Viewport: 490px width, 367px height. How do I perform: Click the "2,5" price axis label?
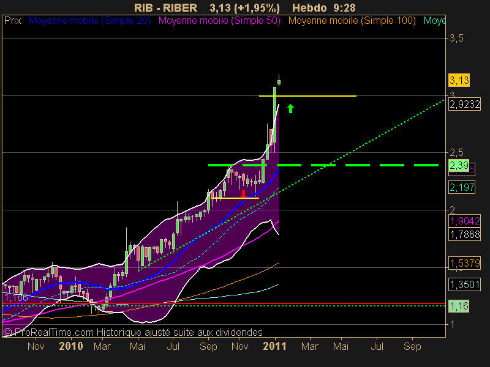point(456,152)
